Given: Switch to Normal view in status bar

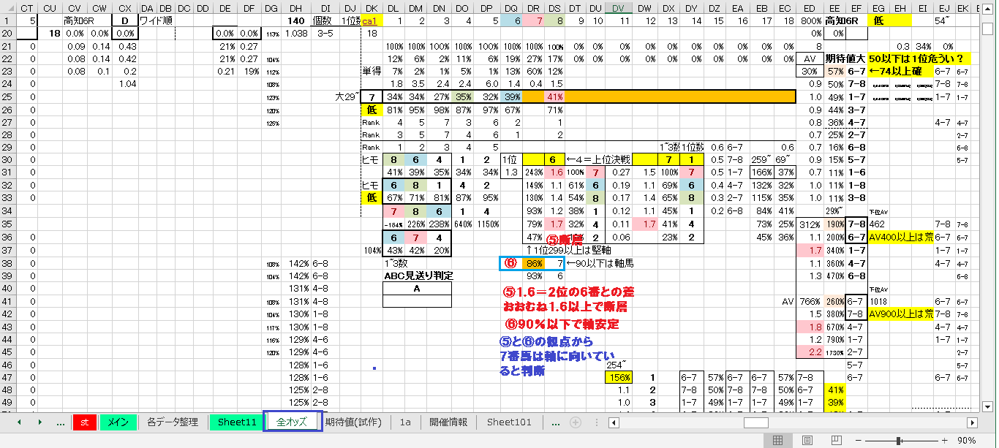Looking at the screenshot, I should click(x=778, y=441).
